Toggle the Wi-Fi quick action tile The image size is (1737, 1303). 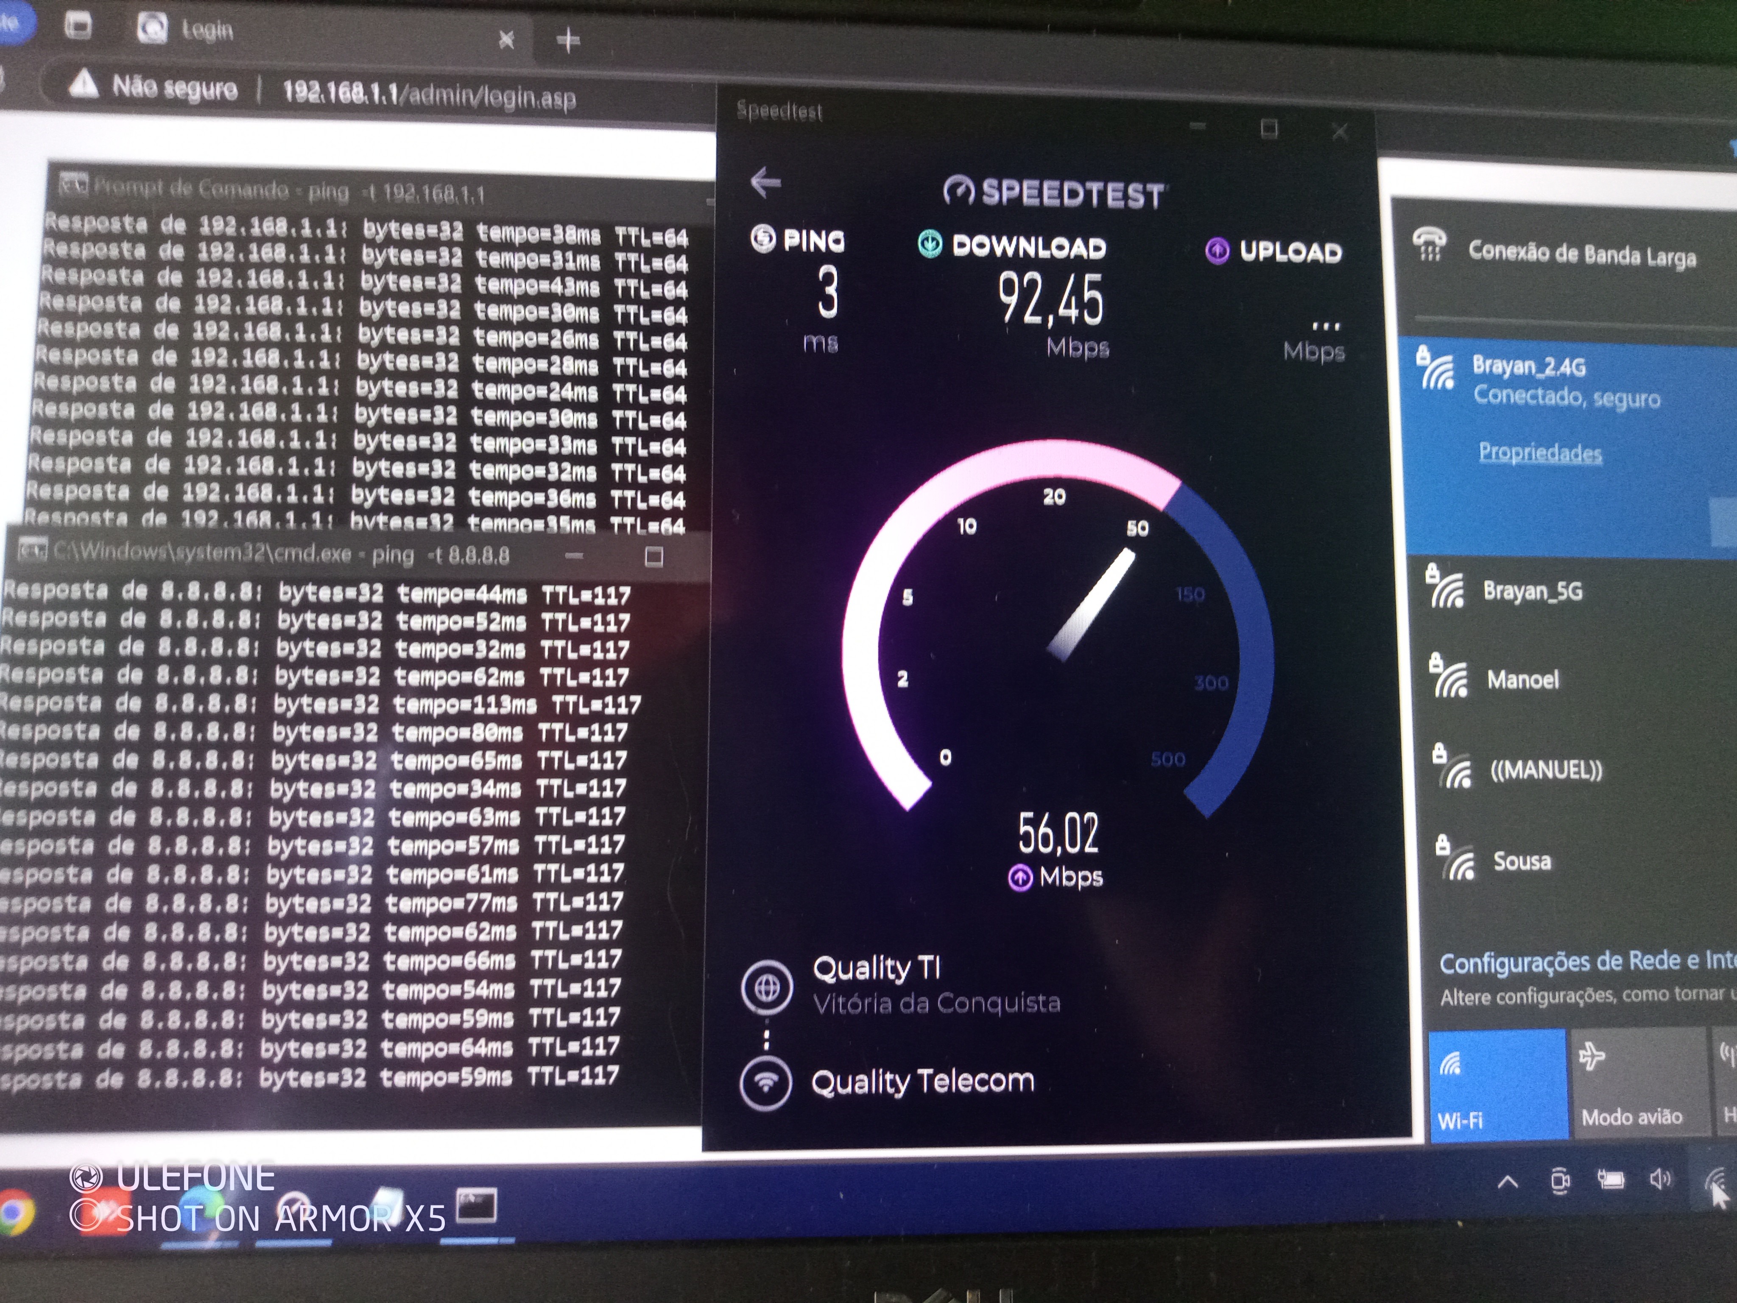pos(1496,1084)
